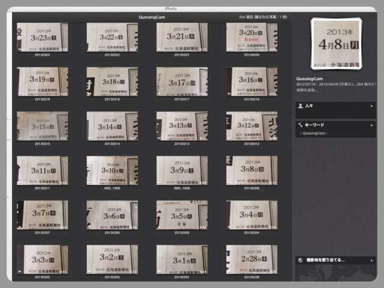Select the 3月1日 thumbnail
The height and width of the screenshot is (288, 384).
[x=182, y=259]
